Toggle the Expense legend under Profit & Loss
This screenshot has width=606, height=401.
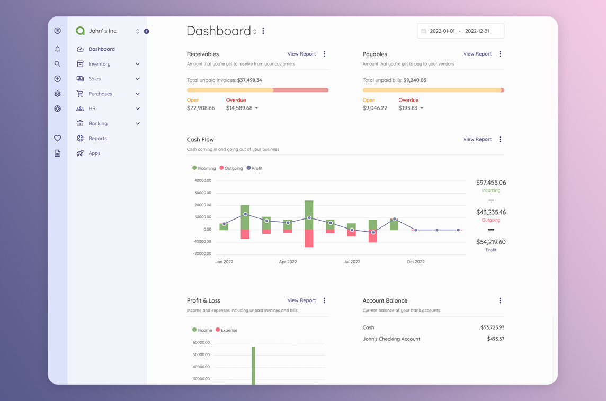pos(226,329)
